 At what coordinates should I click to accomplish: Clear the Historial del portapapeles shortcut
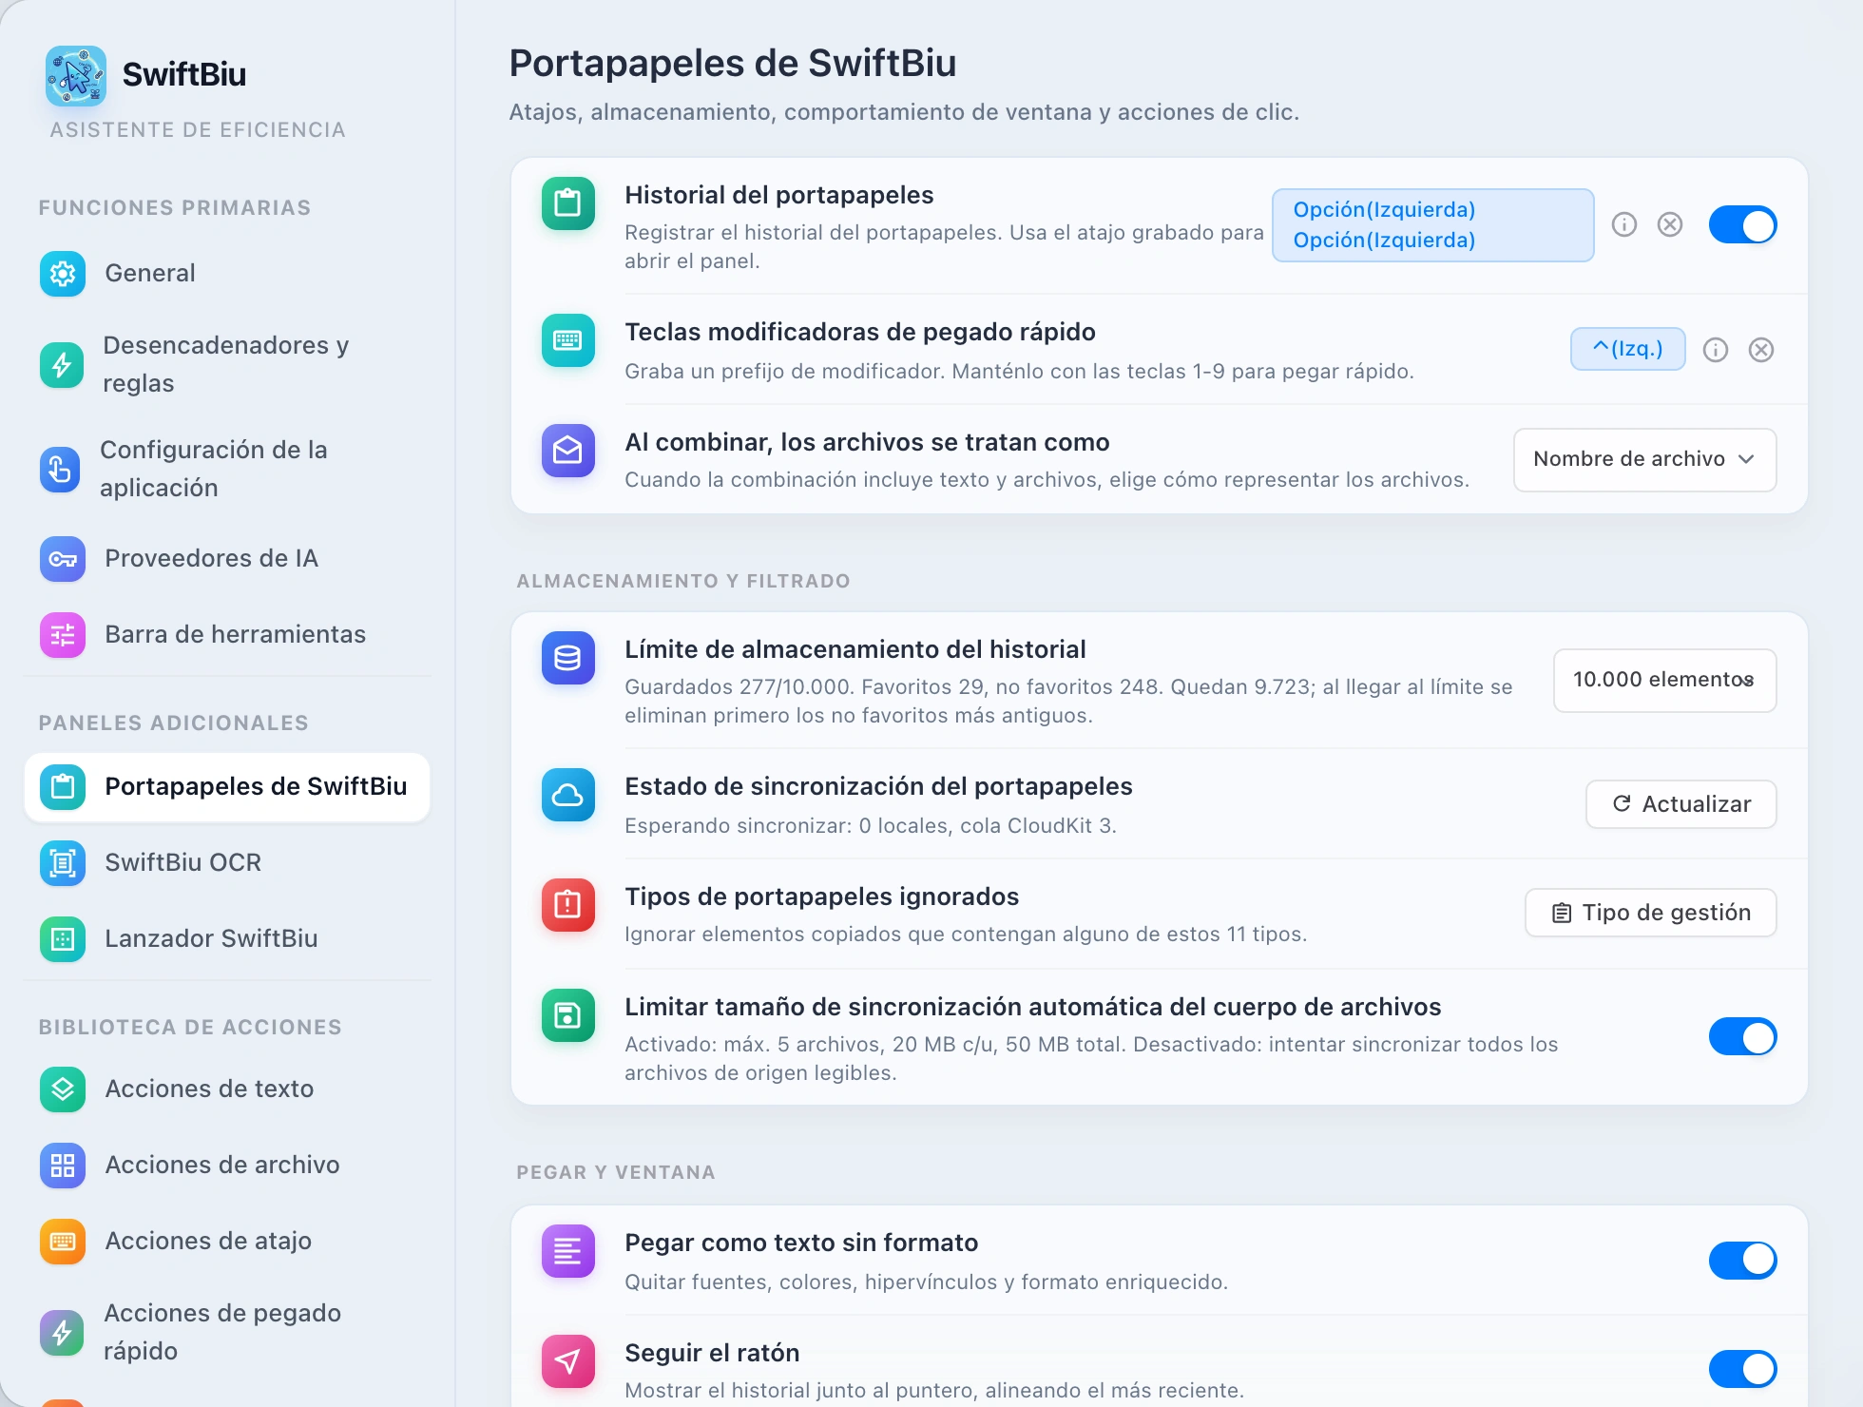(x=1670, y=225)
